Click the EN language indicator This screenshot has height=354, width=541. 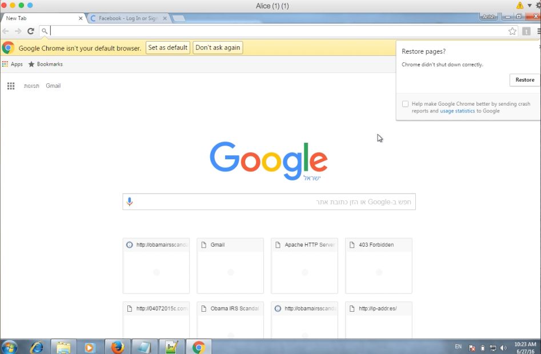click(458, 347)
